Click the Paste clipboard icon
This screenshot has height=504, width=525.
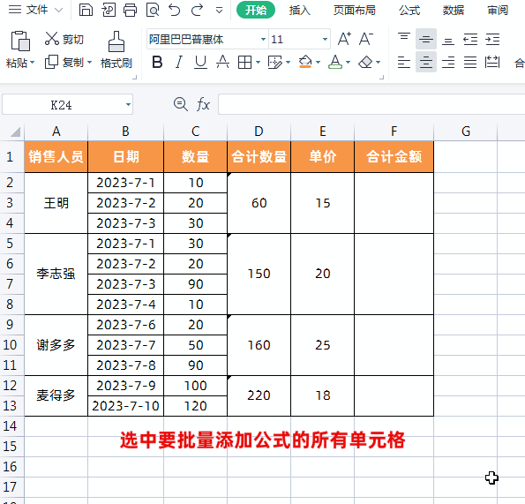pos(20,41)
